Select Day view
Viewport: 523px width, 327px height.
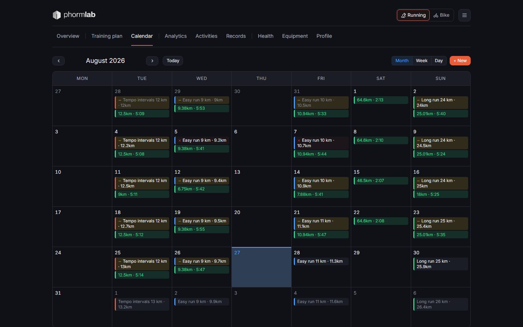tap(439, 61)
